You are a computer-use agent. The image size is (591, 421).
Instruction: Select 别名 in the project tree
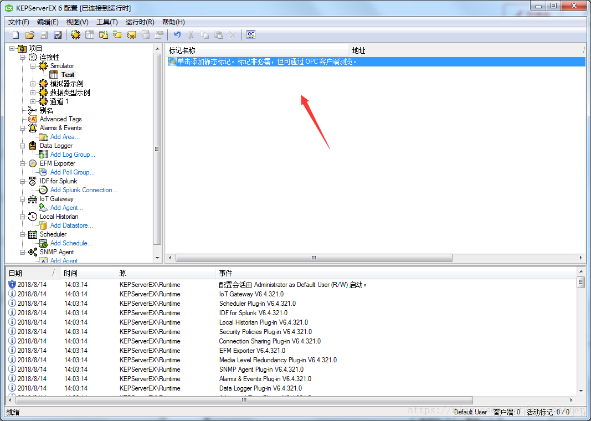point(47,110)
